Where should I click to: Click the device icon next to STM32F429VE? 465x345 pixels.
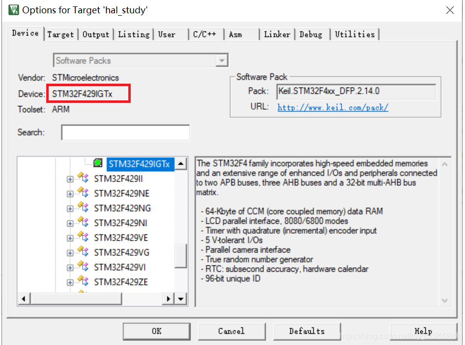[82, 237]
